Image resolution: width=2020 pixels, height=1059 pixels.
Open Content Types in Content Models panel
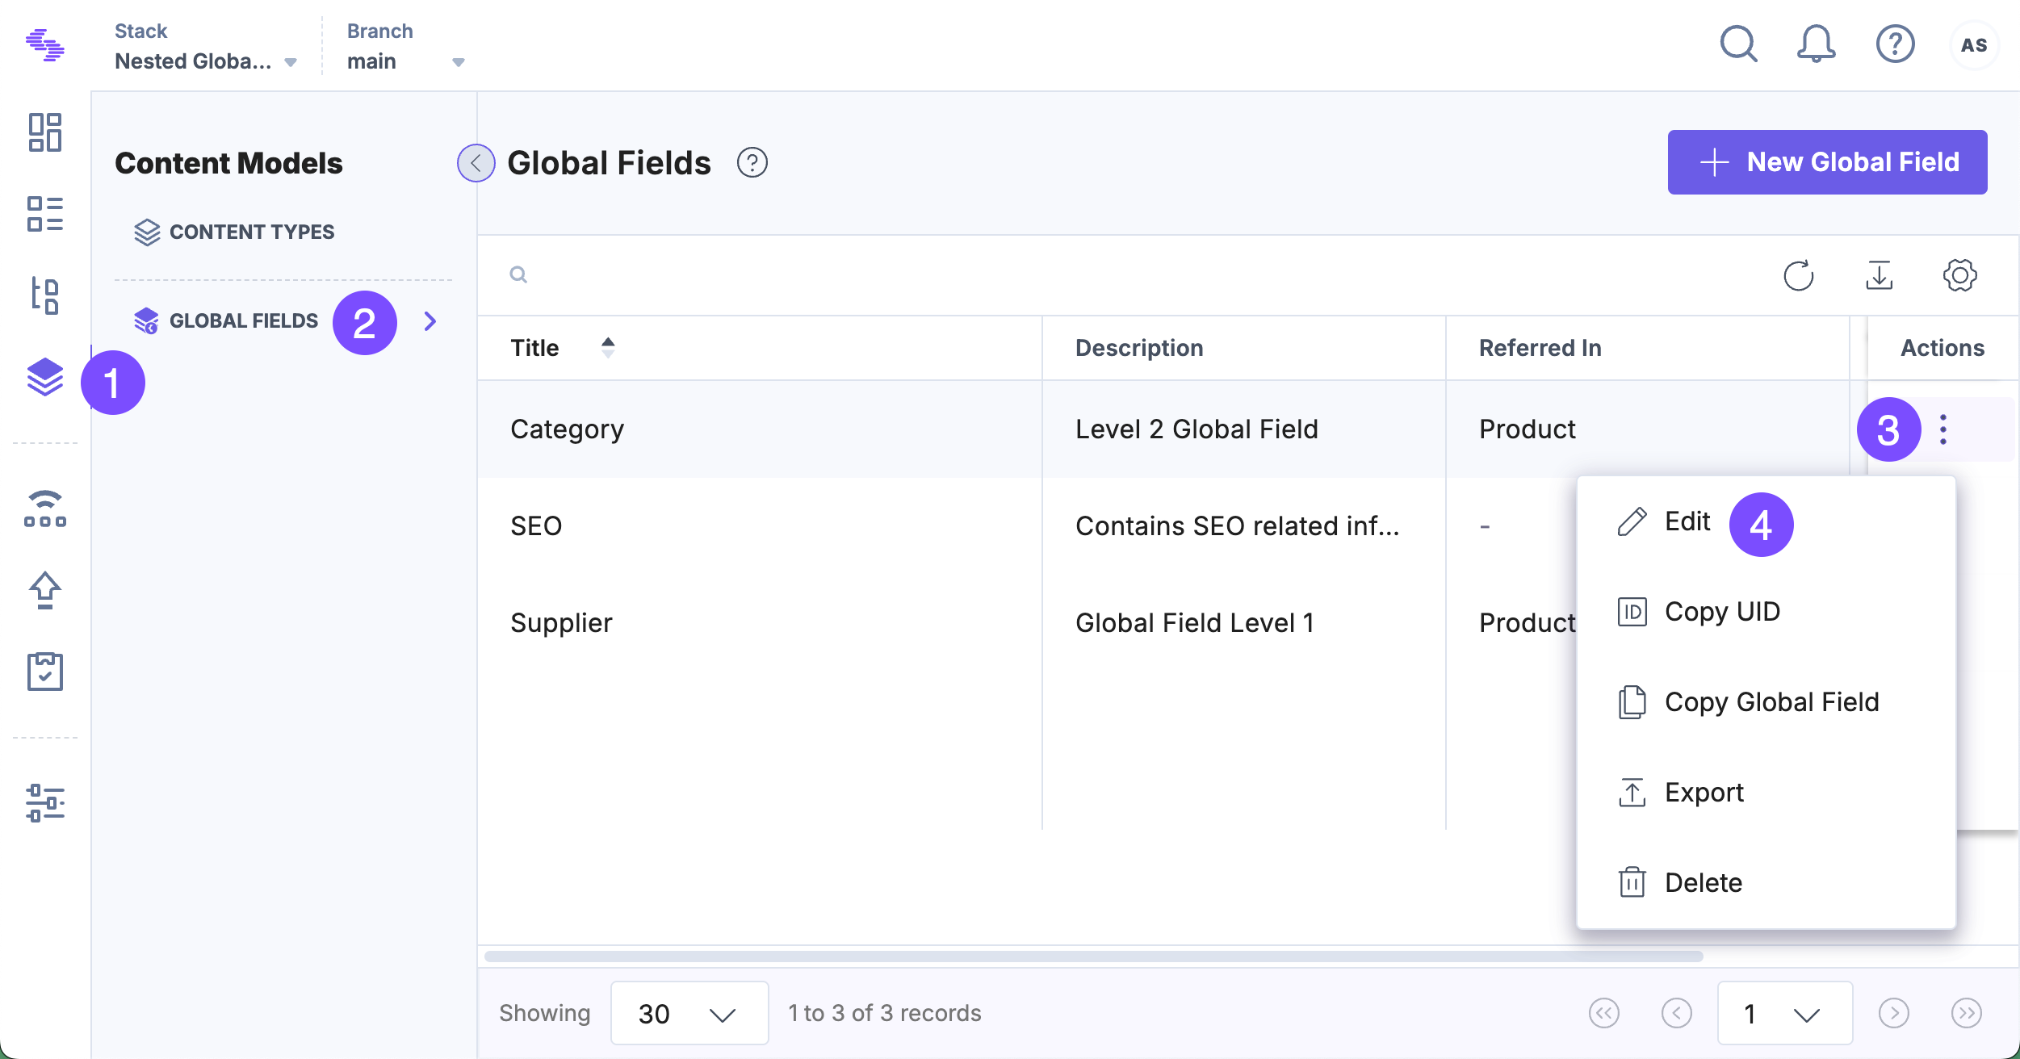[233, 232]
